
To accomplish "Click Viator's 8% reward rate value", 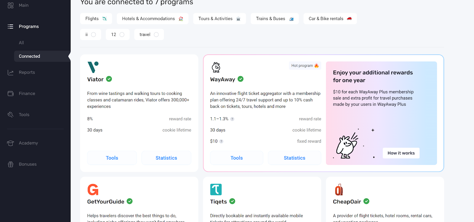I will pyautogui.click(x=90, y=119).
